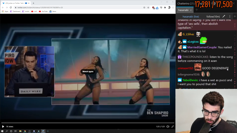Screen dimensions: 237x133
Task: Click the hasanabi (live) channel header
Action: 191,17
